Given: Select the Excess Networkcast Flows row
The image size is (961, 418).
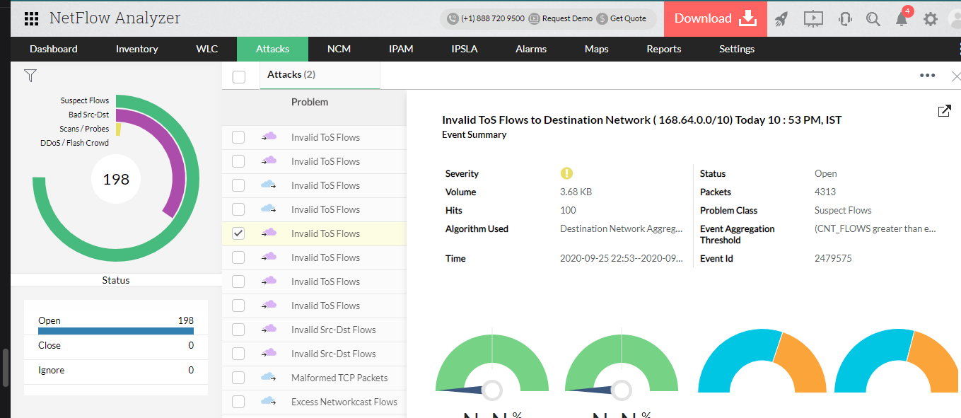Looking at the screenshot, I should (x=314, y=402).
